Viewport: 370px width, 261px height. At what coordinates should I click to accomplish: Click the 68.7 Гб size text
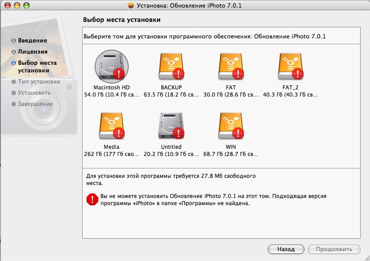231,154
